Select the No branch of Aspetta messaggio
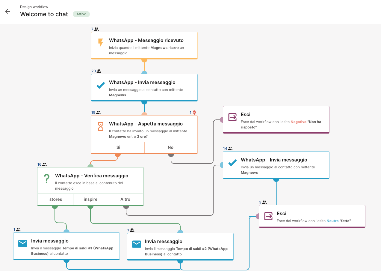Screen dimensions: 381x271 [171, 147]
